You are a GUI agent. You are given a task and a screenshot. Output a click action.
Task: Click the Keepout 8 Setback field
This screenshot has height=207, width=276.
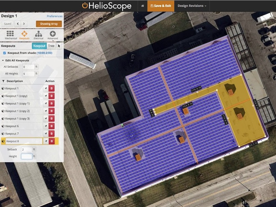pos(27,149)
